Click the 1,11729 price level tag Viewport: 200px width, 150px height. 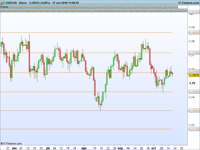click(x=194, y=129)
